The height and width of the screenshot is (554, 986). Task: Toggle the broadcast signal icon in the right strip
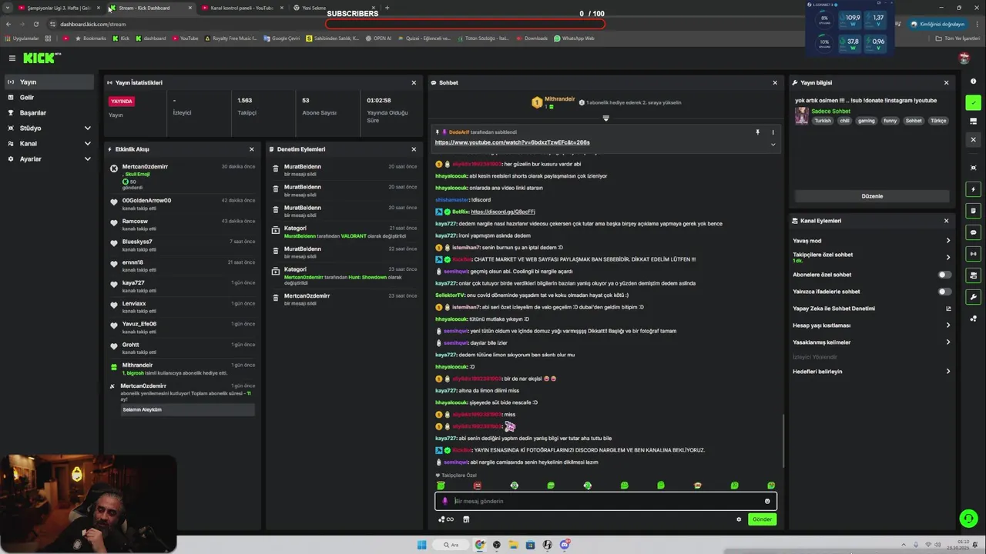(974, 253)
